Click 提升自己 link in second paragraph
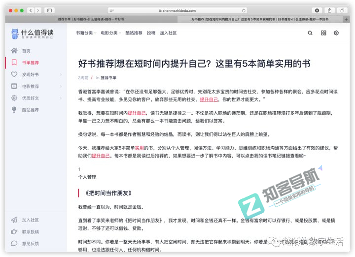 [x=137, y=113]
